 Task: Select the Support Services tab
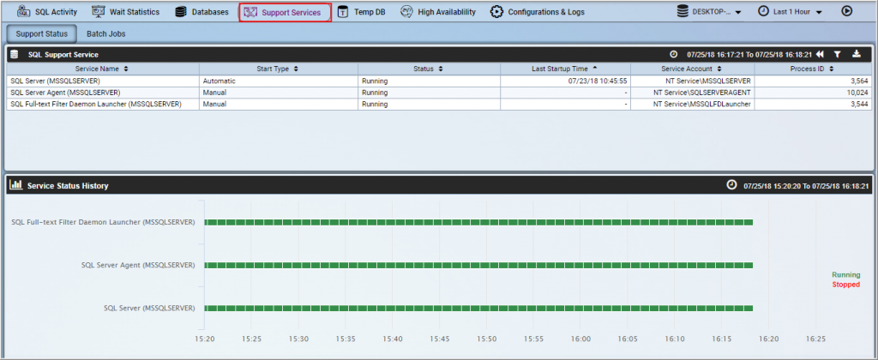point(285,12)
